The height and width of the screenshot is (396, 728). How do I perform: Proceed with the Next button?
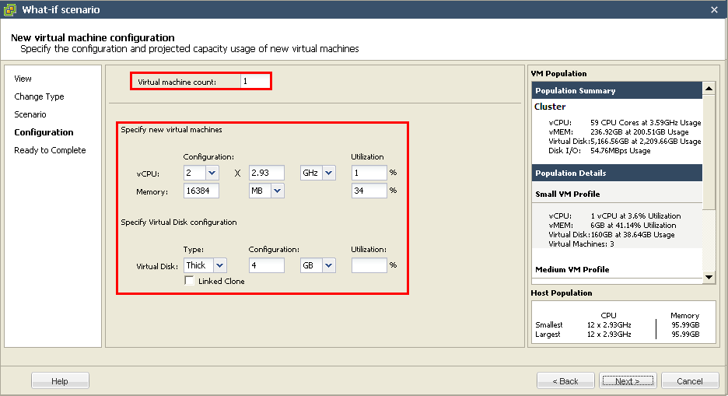click(x=628, y=380)
